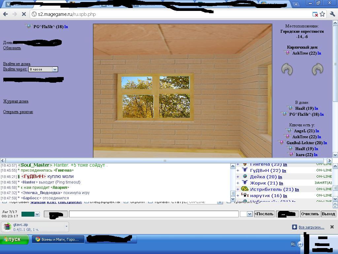Click the name Авария in the chat log
The image size is (338, 254).
click(60, 188)
